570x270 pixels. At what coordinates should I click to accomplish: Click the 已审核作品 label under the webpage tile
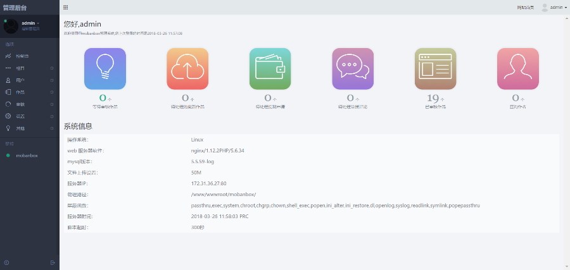(x=436, y=107)
